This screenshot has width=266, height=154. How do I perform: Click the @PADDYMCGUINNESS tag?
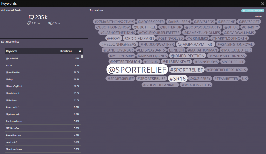[x=227, y=56]
